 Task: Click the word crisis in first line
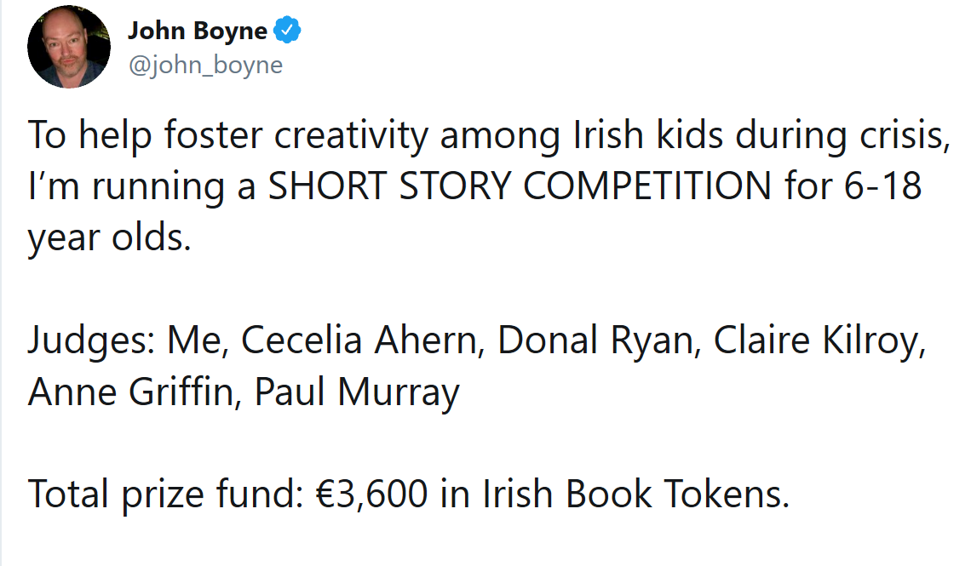pyautogui.click(x=905, y=134)
